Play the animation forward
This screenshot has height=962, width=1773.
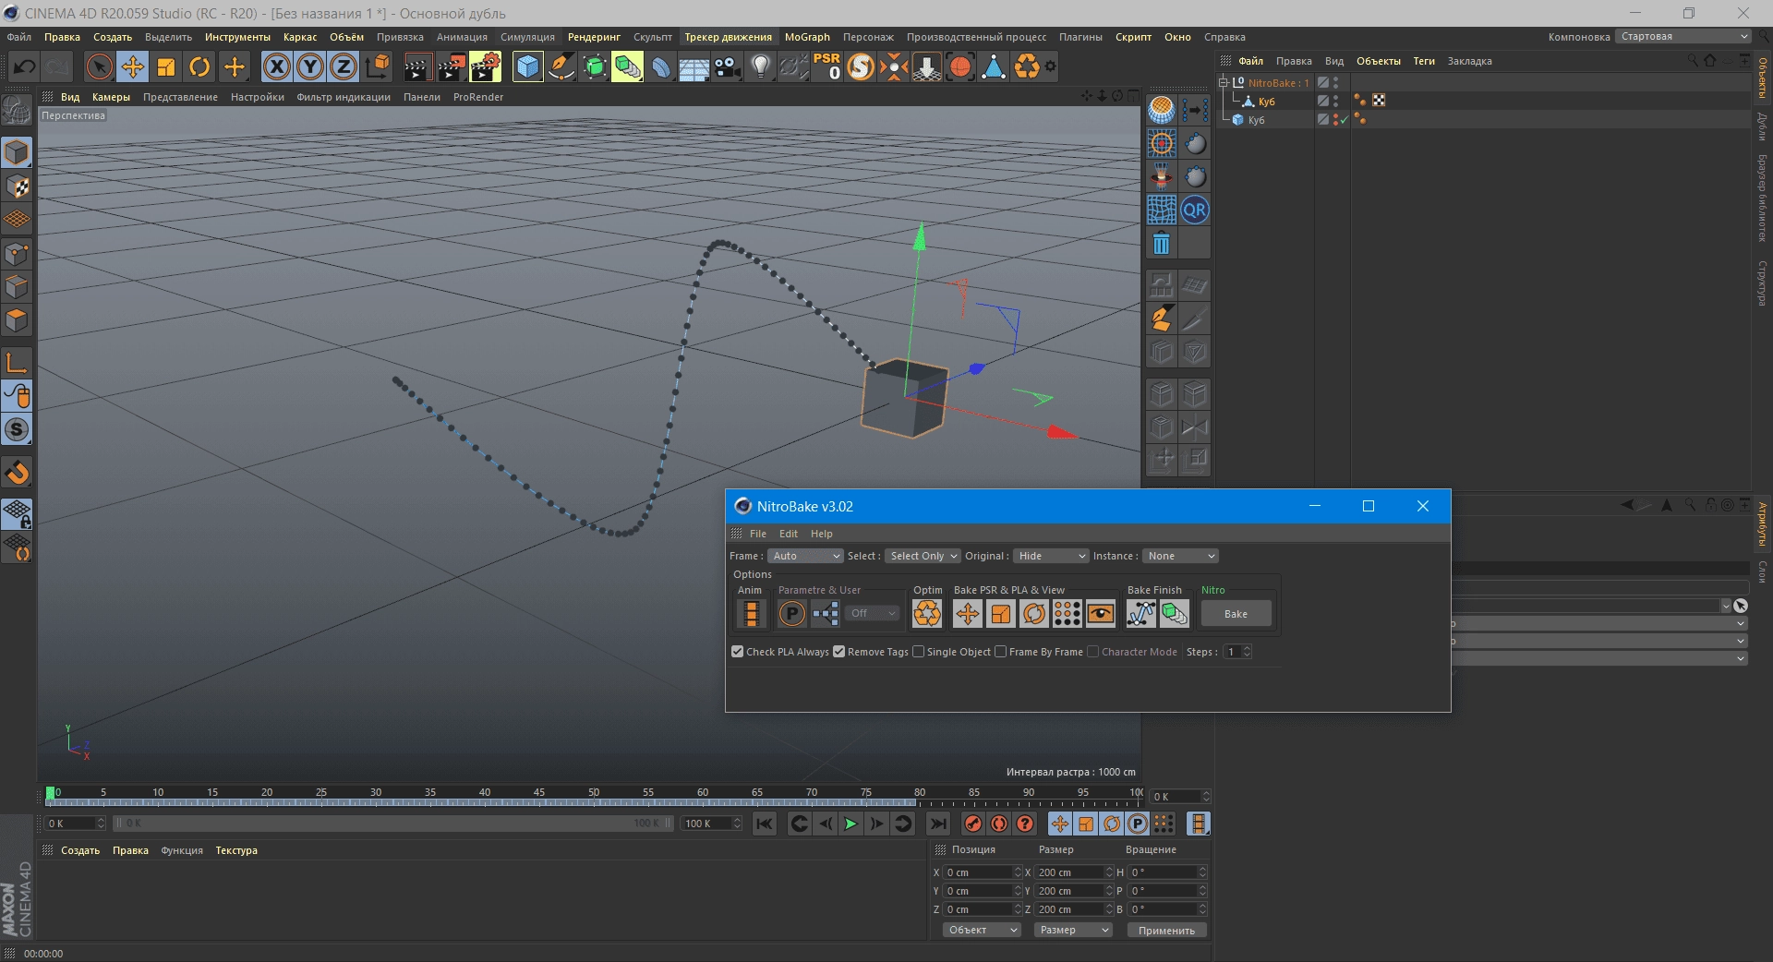850,824
